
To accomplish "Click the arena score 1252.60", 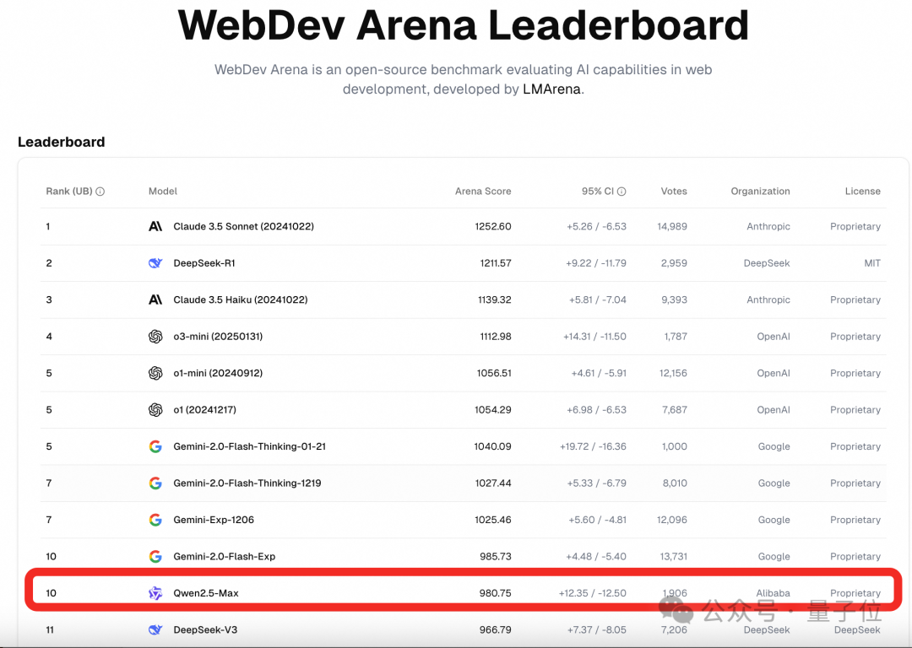I will click(493, 226).
